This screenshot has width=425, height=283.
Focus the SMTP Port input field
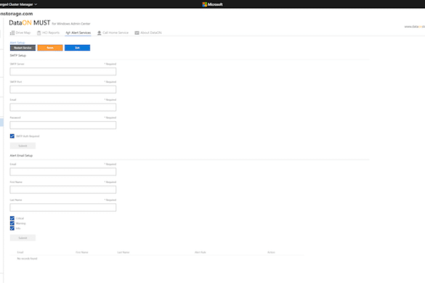(63, 89)
